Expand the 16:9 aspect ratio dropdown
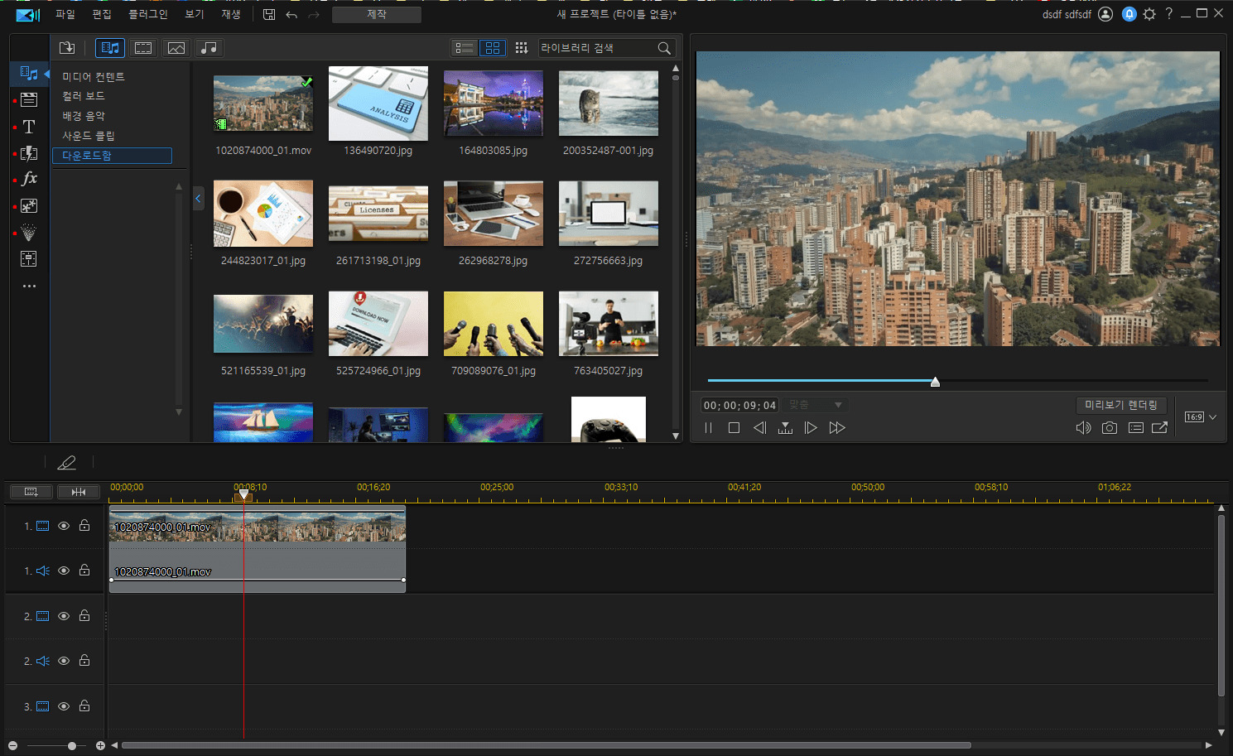This screenshot has width=1233, height=756. point(1201,417)
